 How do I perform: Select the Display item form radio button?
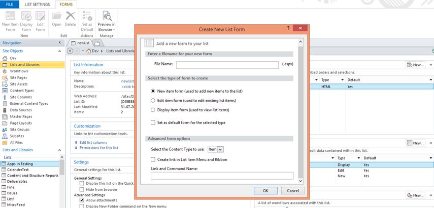[153, 110]
